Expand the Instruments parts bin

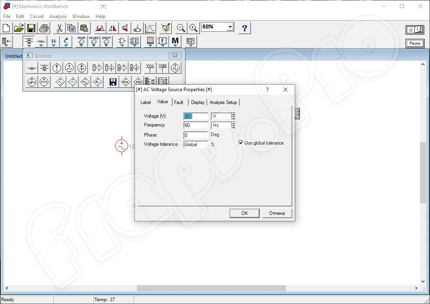[x=190, y=42]
